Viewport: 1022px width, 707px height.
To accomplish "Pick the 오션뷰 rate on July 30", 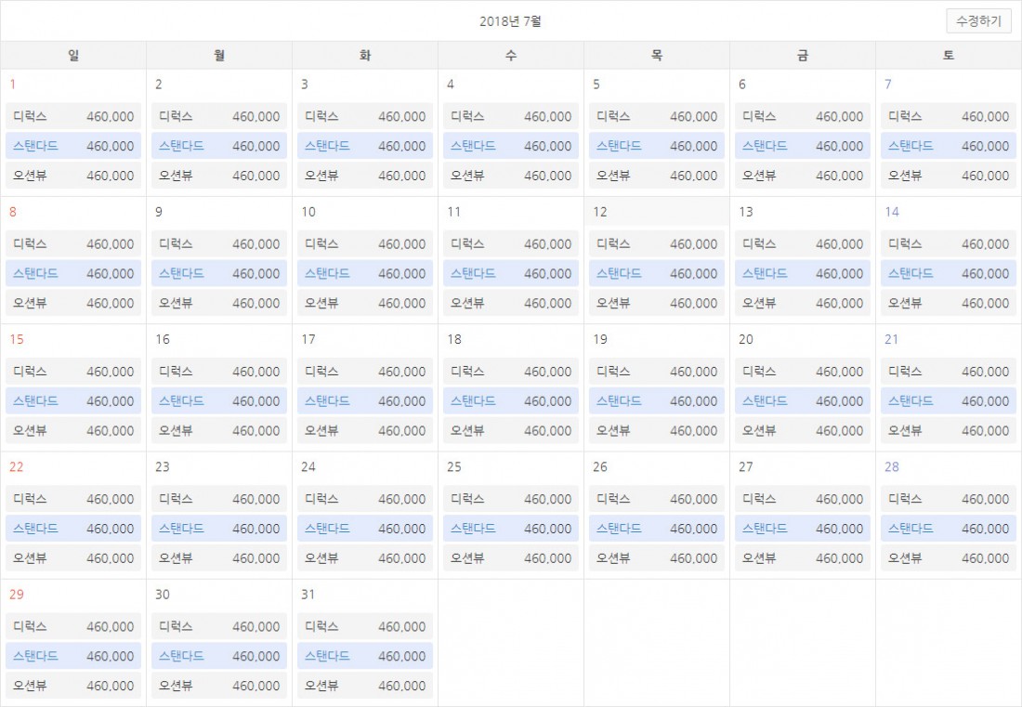I will point(219,686).
